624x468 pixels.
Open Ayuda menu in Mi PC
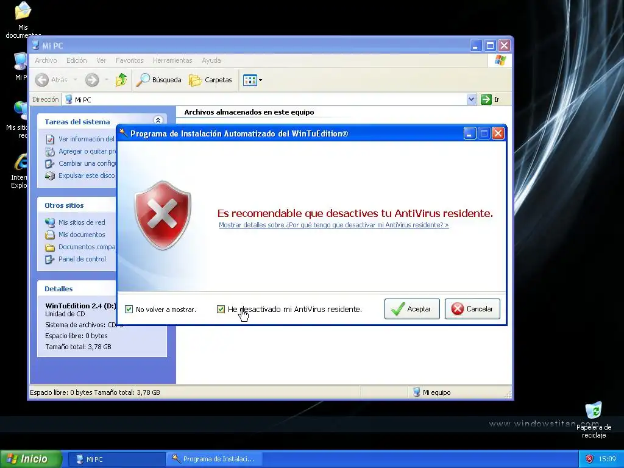(211, 60)
